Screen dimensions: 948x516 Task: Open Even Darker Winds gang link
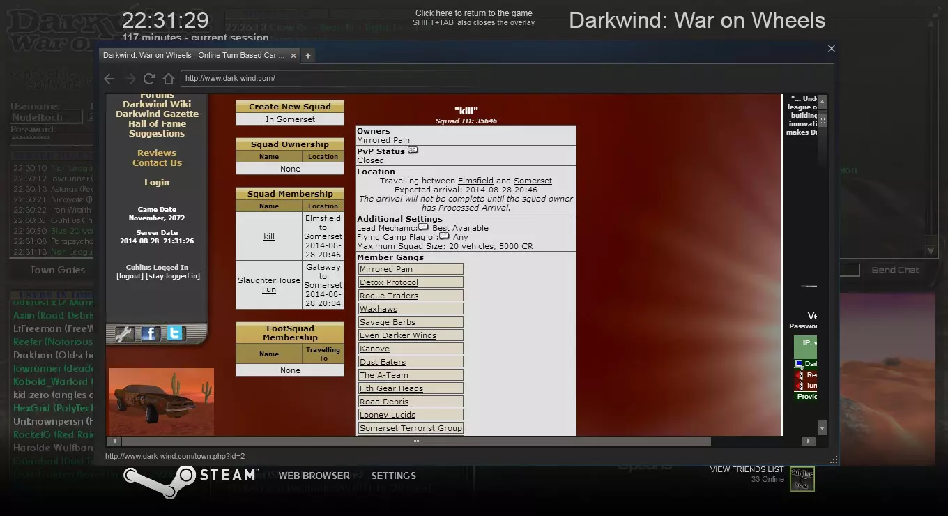pos(398,335)
